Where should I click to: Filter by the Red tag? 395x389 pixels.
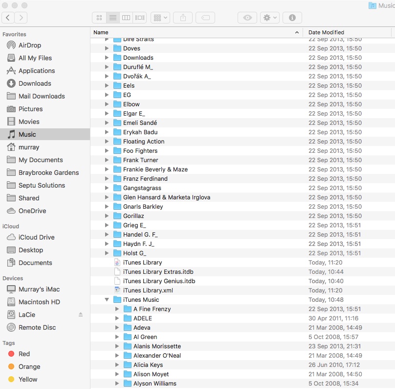pyautogui.click(x=23, y=354)
